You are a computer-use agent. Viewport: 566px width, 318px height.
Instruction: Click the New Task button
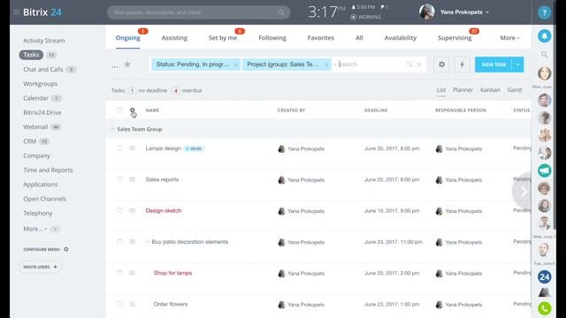click(x=493, y=64)
